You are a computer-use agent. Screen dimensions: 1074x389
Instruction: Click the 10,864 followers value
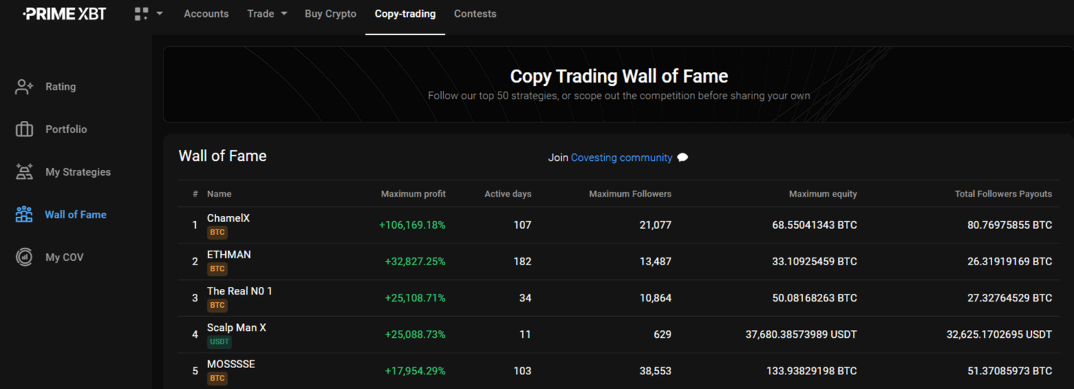[x=655, y=298]
